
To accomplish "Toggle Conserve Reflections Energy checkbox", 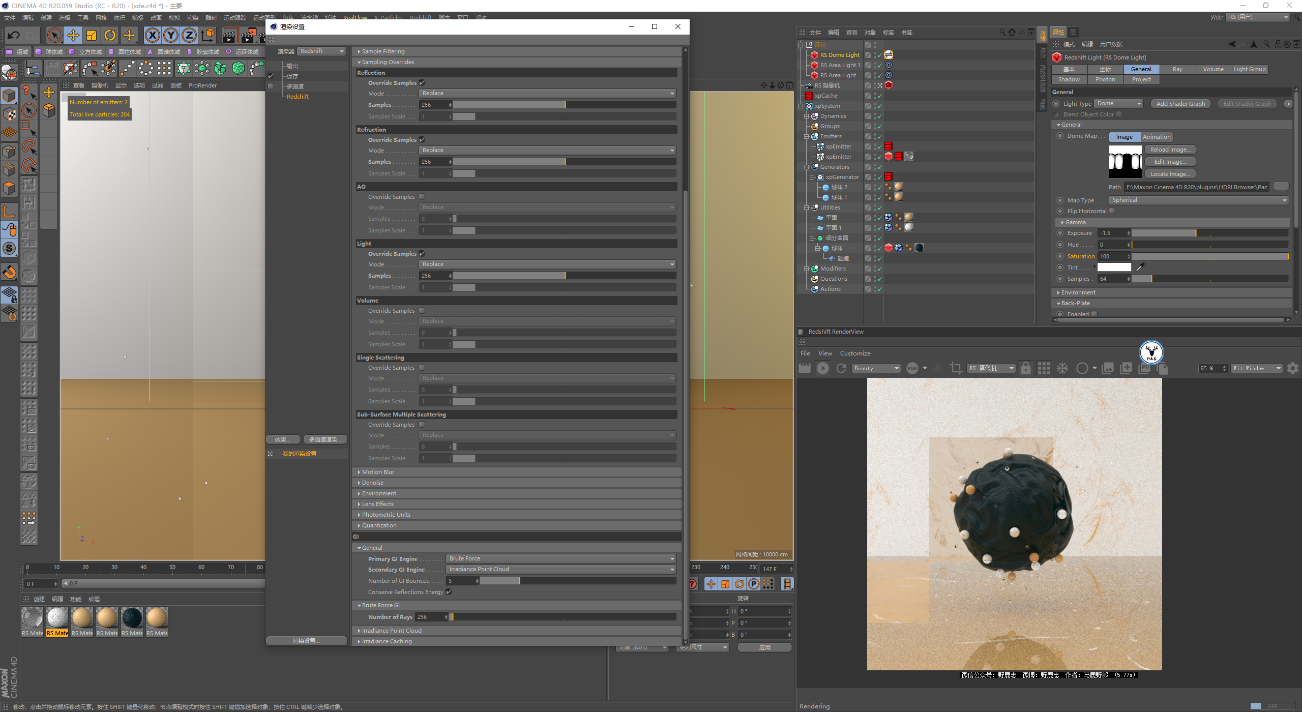I will pos(449,591).
